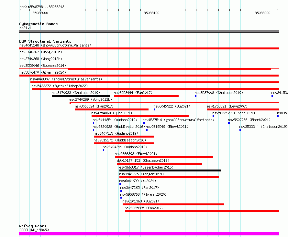Click the Xq21.1 band label
Viewport: 288px width, 237px height.
[25, 28]
